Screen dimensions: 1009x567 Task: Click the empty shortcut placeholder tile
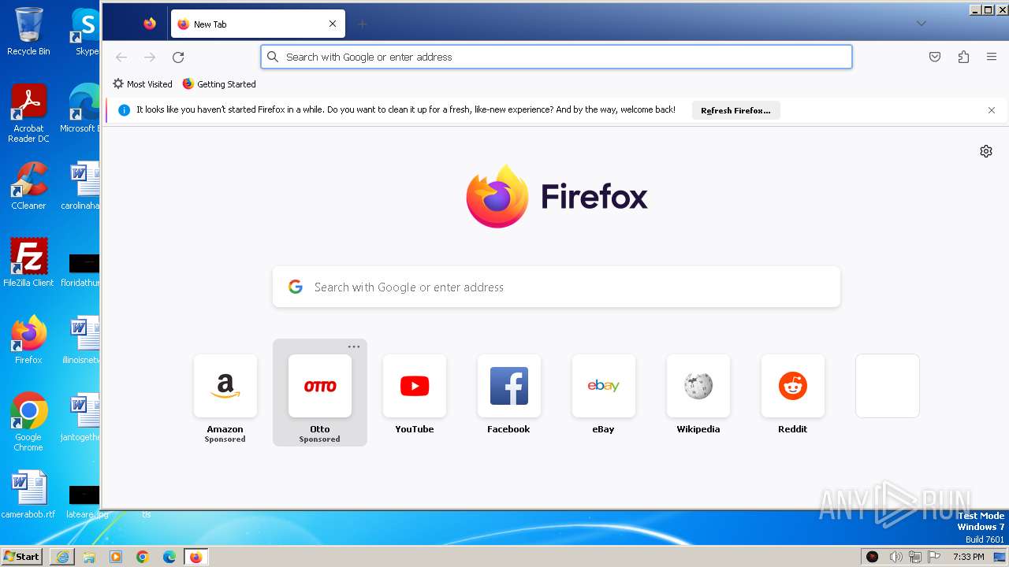[x=888, y=386]
